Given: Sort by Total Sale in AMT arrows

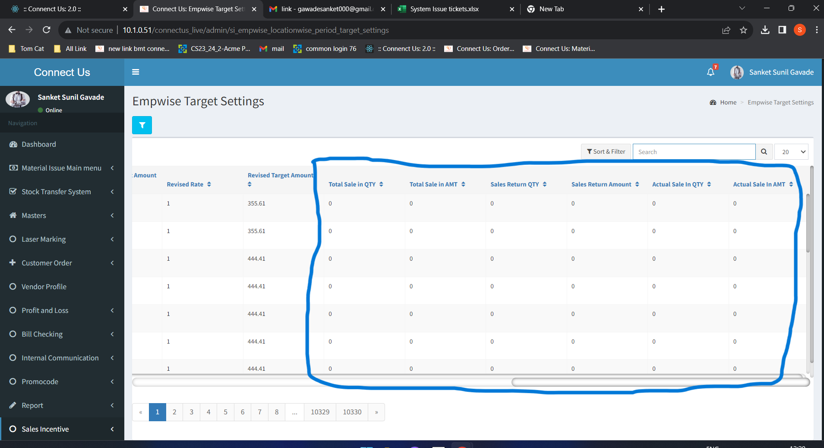Looking at the screenshot, I should pyautogui.click(x=463, y=184).
